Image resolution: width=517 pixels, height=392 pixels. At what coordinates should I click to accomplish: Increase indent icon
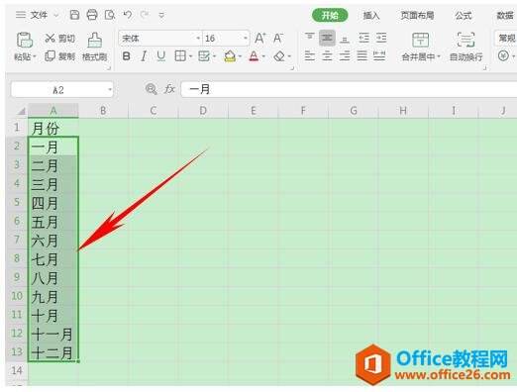pyautogui.click(x=381, y=38)
